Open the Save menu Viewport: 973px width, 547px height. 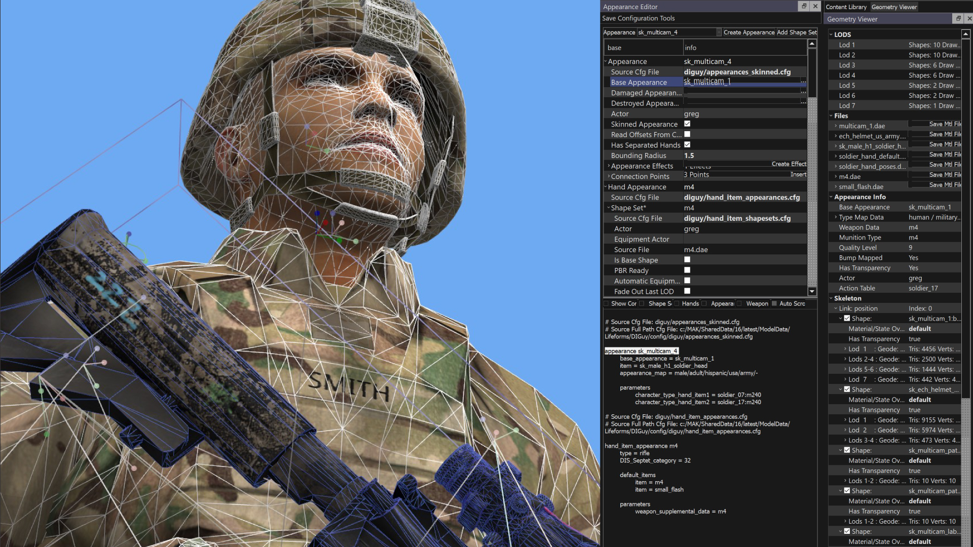(609, 18)
